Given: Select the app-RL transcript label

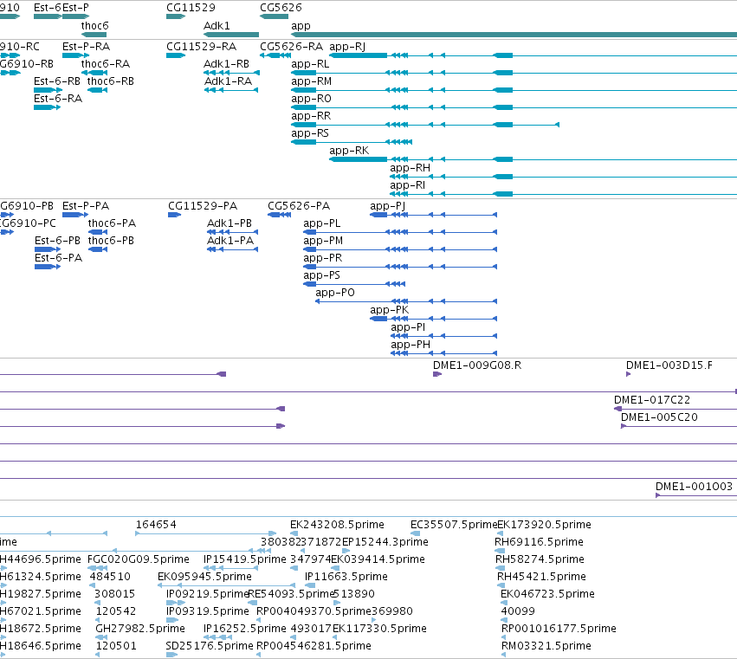Looking at the screenshot, I should point(310,64).
